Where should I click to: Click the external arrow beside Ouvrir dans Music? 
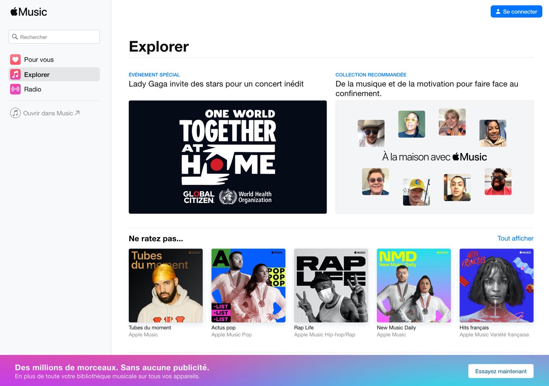click(x=77, y=113)
